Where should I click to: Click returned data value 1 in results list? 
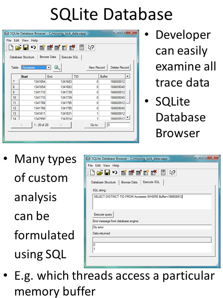point(94,249)
